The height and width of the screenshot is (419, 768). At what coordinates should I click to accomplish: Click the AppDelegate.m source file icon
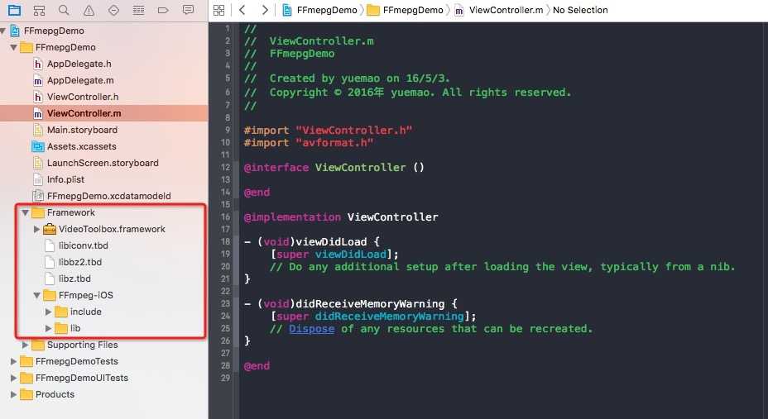(x=38, y=81)
